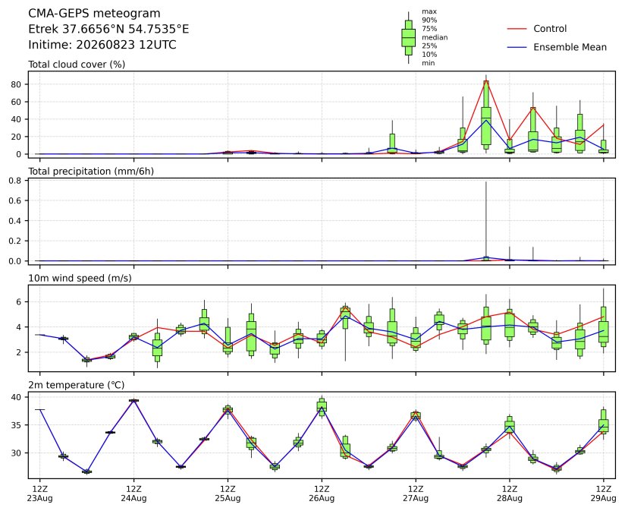This screenshot has height=511, width=625.
Task: Select the Ensemble Mean legend label
Action: tap(570, 47)
